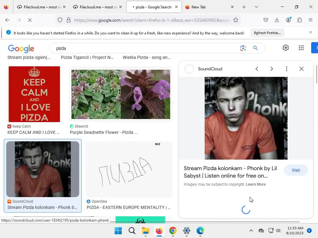
Task: Click the magnifier search button in Google
Action: (x=255, y=48)
